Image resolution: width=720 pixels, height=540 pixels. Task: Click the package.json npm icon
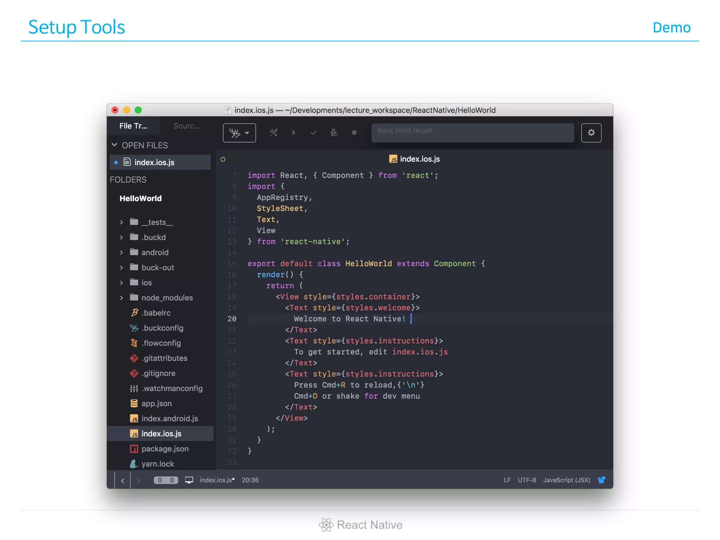134,449
